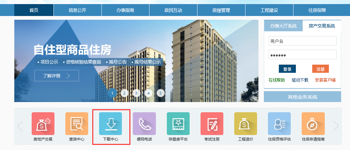Expand the 其他业务系统 panel
Screen dimensions: 350x150
click(x=302, y=97)
